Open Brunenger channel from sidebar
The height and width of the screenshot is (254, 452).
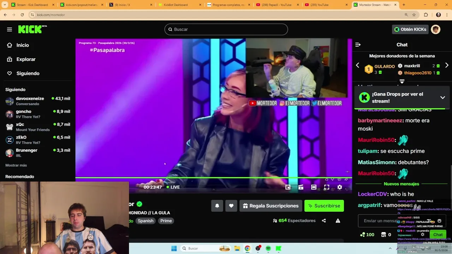tap(38, 152)
